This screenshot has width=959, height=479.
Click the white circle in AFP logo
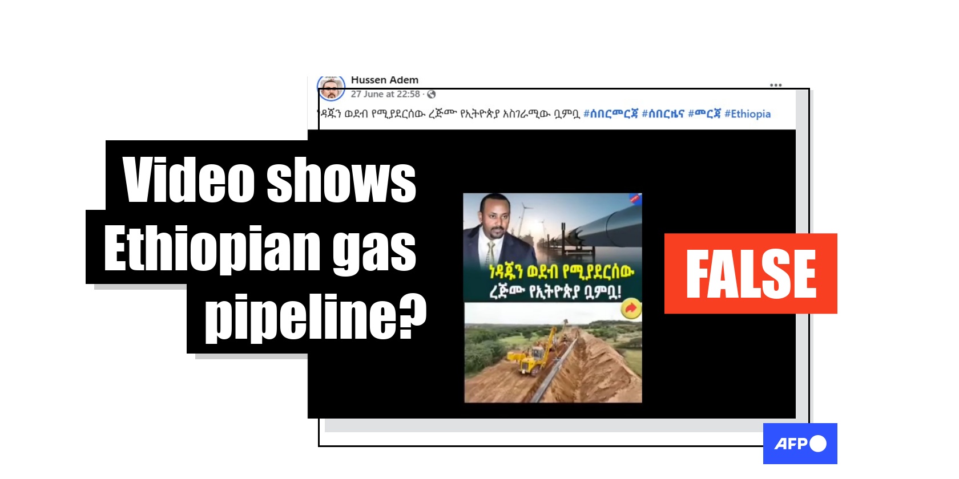[x=818, y=444]
